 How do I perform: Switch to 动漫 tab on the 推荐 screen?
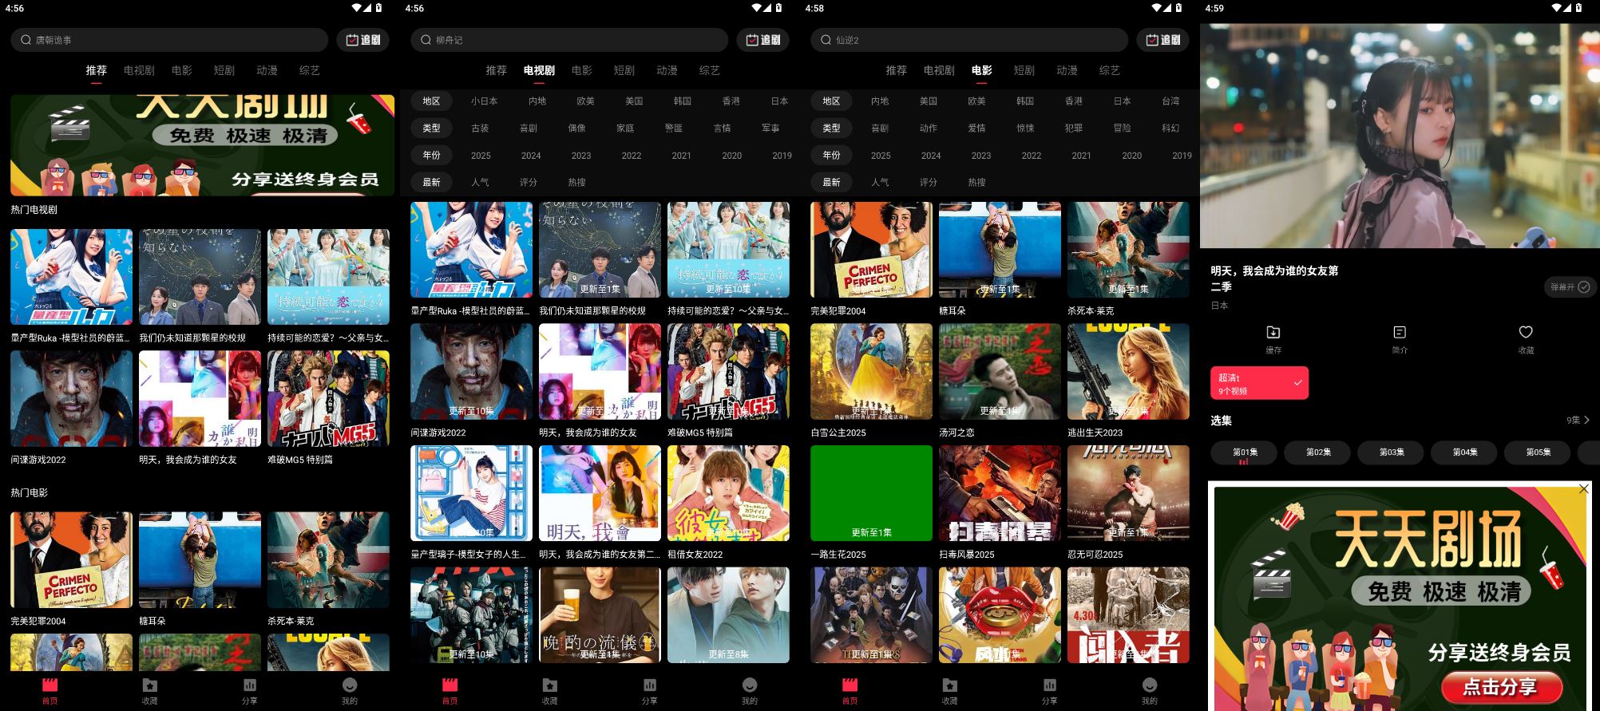point(267,70)
